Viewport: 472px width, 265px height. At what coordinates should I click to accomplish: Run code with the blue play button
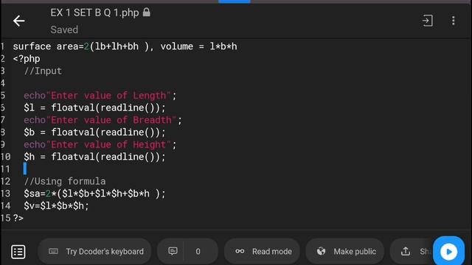(x=448, y=252)
